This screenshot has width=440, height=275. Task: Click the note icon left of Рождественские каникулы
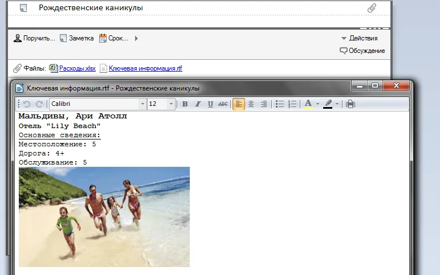point(22,8)
